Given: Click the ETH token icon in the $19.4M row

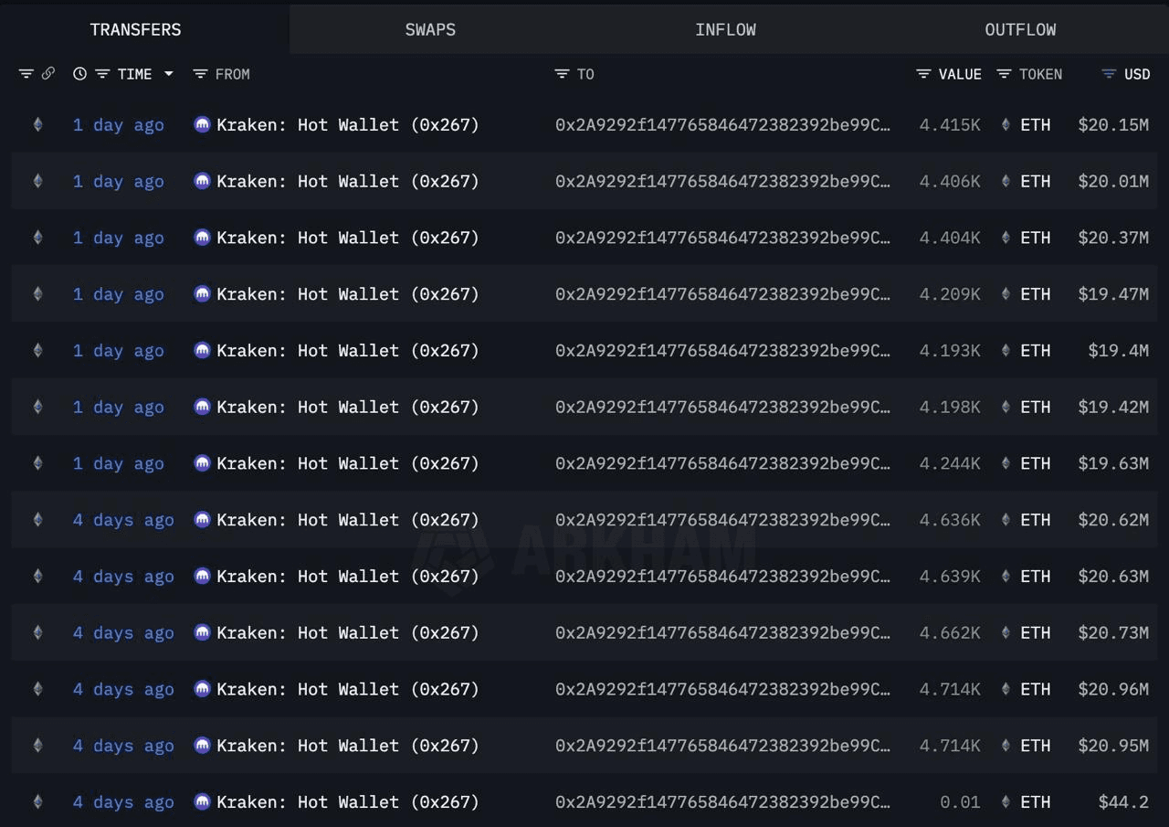Looking at the screenshot, I should 1006,351.
